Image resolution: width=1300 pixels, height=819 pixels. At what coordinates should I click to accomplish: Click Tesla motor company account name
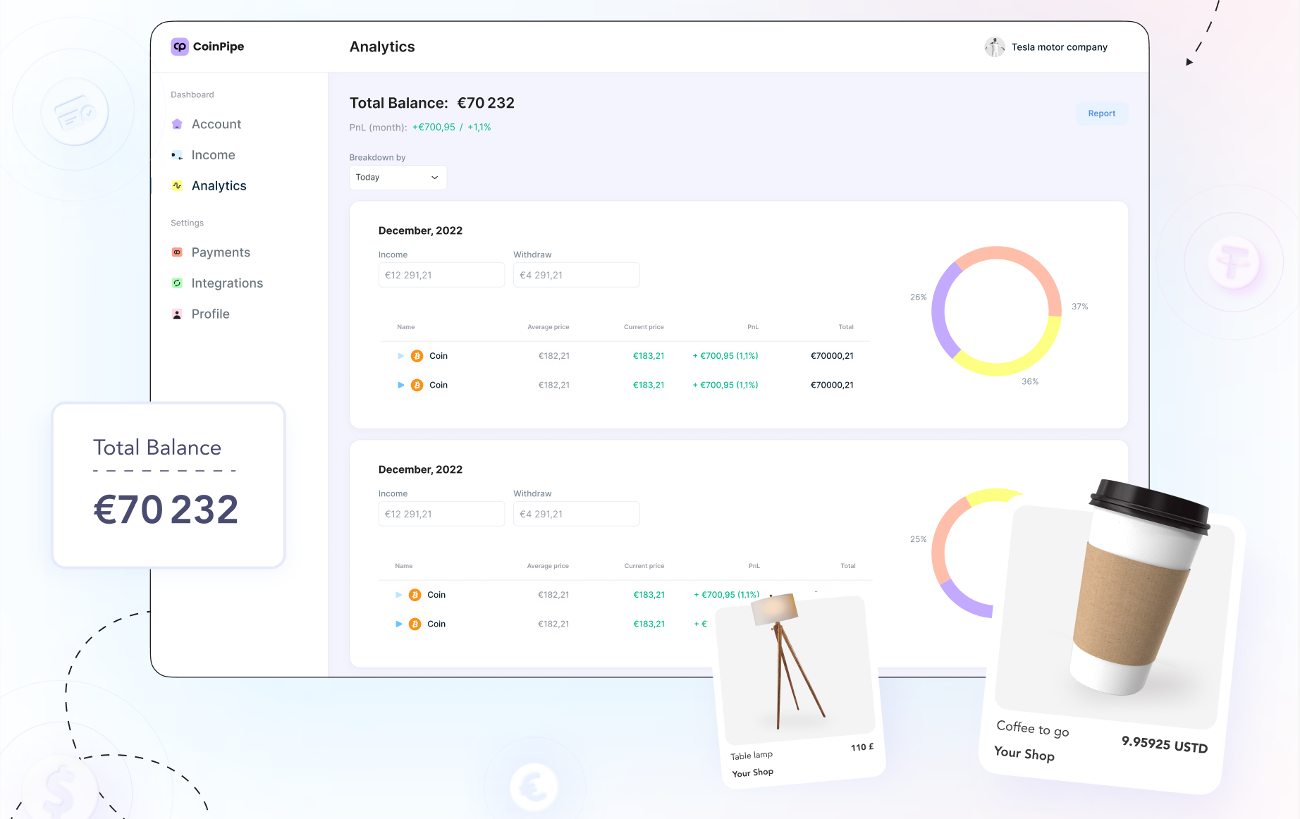tap(1059, 47)
